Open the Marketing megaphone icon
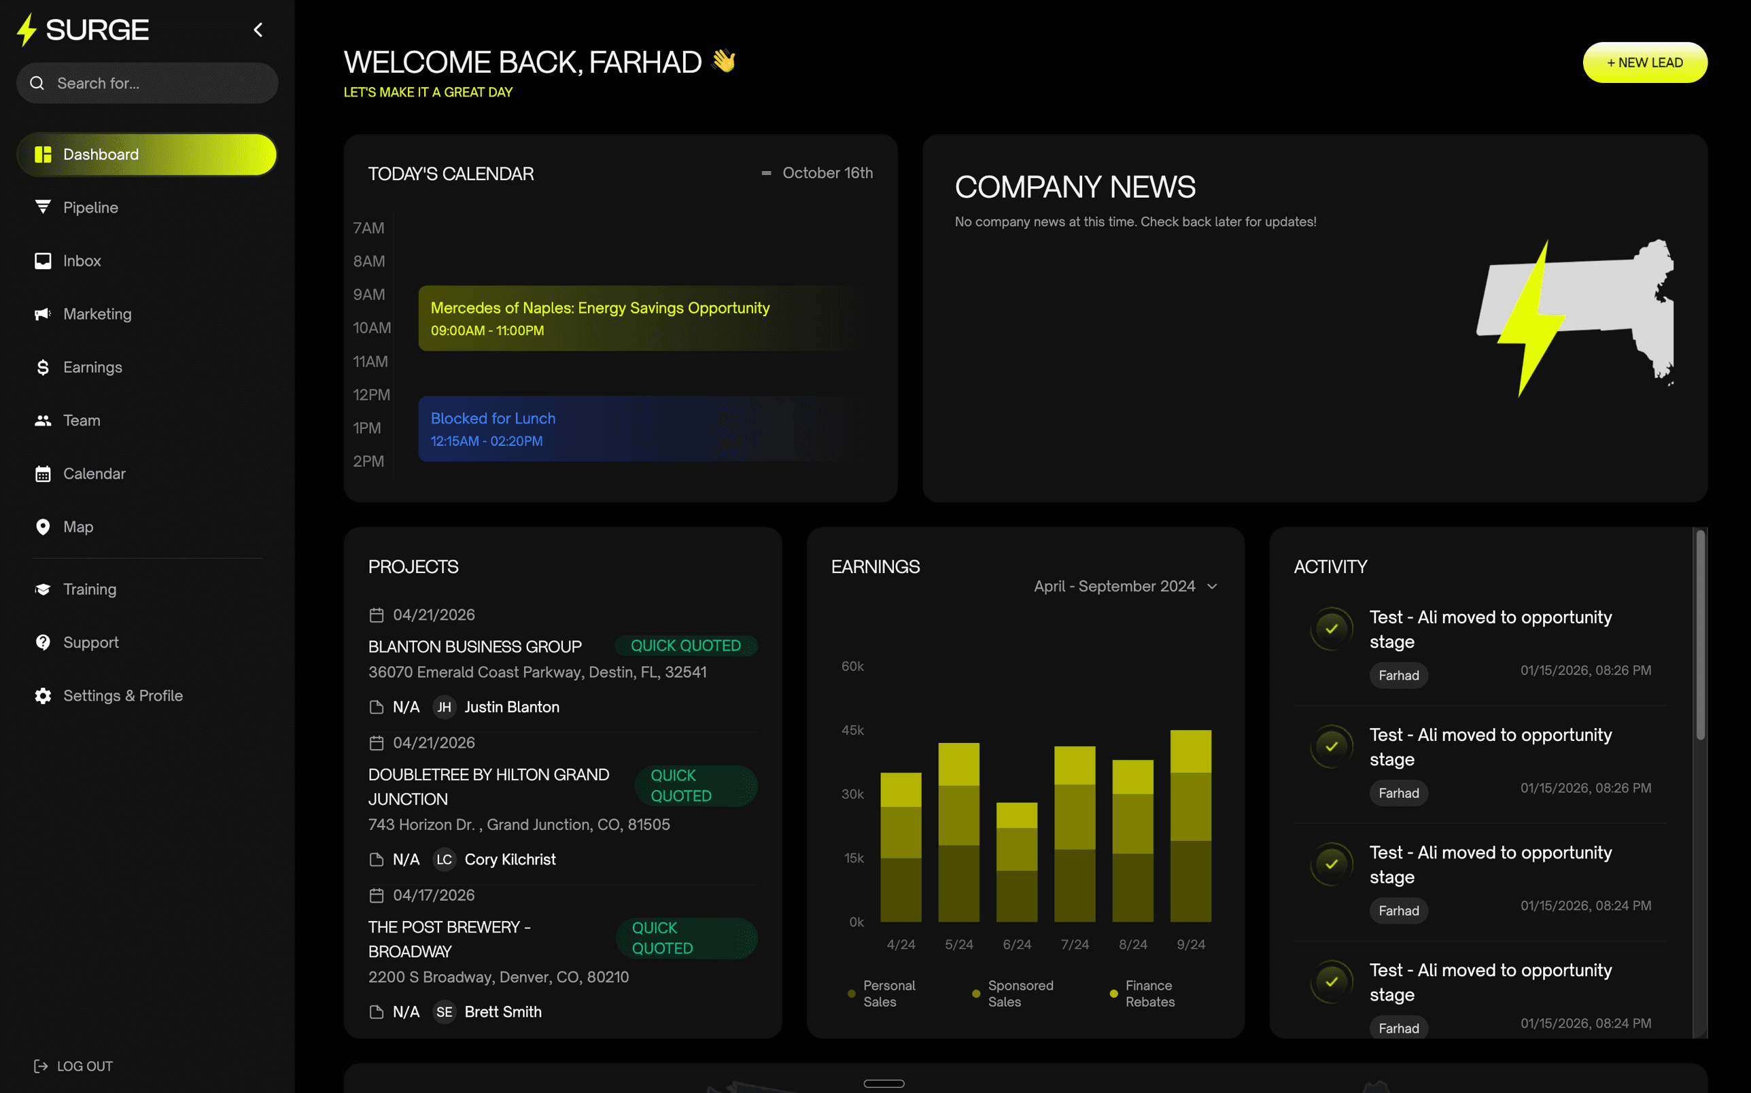The width and height of the screenshot is (1751, 1093). pyautogui.click(x=43, y=314)
